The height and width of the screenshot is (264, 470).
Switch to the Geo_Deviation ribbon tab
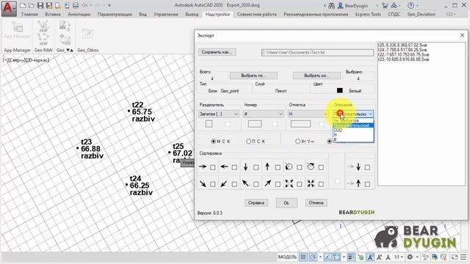pyautogui.click(x=421, y=14)
